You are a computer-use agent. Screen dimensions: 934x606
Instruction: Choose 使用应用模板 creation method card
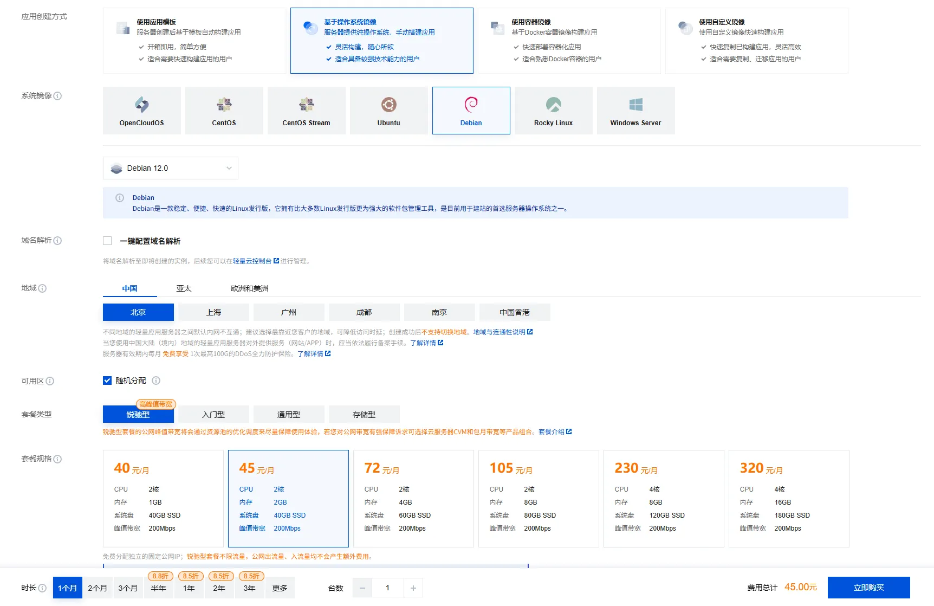[194, 41]
